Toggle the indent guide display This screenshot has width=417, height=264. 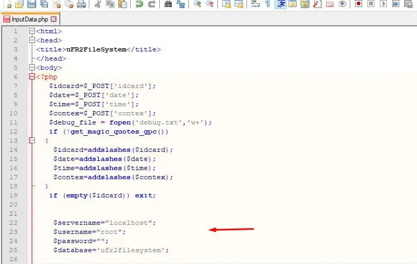click(x=280, y=4)
